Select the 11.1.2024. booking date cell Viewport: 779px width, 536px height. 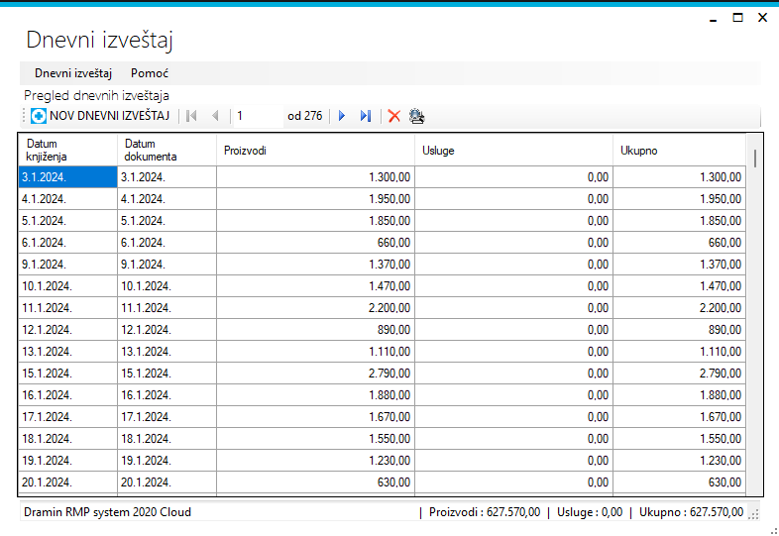(x=68, y=308)
